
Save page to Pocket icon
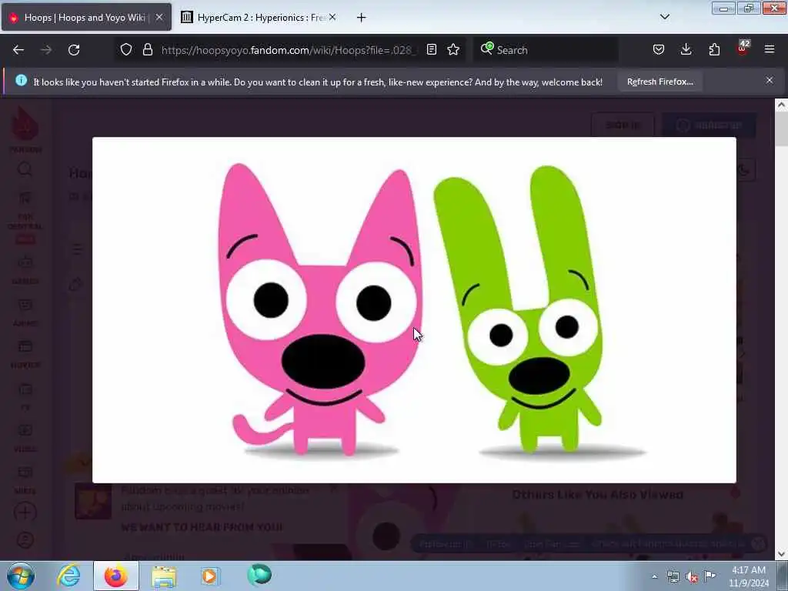659,49
